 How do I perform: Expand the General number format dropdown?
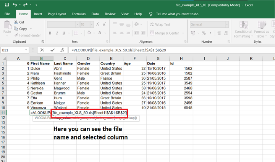[x=226, y=24]
